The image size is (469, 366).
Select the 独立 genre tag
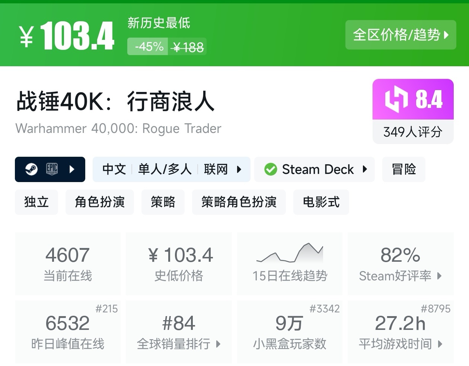point(36,202)
